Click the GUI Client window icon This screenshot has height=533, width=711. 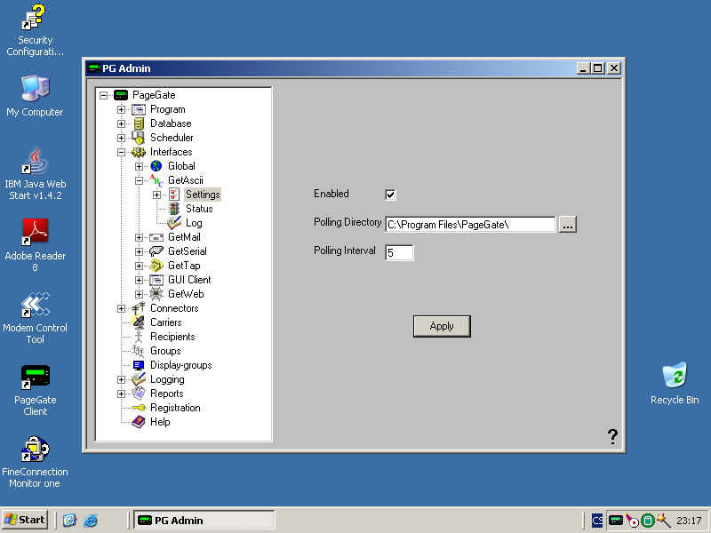(156, 280)
